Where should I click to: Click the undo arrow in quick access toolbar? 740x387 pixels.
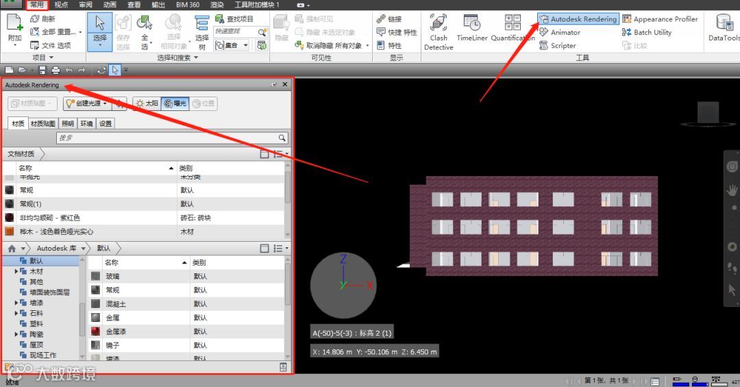(69, 71)
